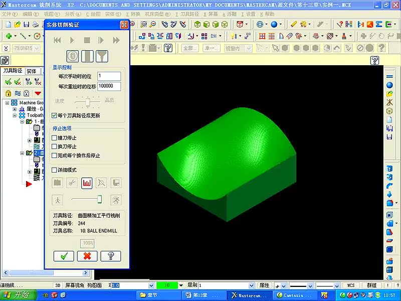Restart verification with the rewind button
Image resolution: width=401 pixels, height=301 pixels.
58,40
